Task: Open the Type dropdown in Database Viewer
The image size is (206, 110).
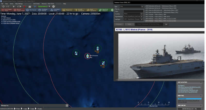Action: (132, 6)
